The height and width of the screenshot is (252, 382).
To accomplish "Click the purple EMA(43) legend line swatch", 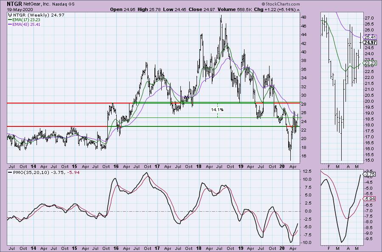I will pyautogui.click(x=10, y=24).
